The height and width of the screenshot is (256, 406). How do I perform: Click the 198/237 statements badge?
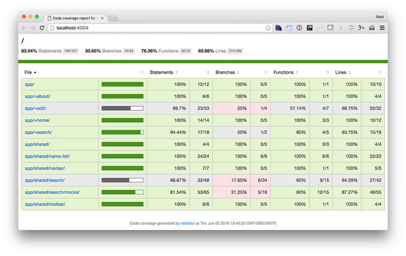click(71, 51)
